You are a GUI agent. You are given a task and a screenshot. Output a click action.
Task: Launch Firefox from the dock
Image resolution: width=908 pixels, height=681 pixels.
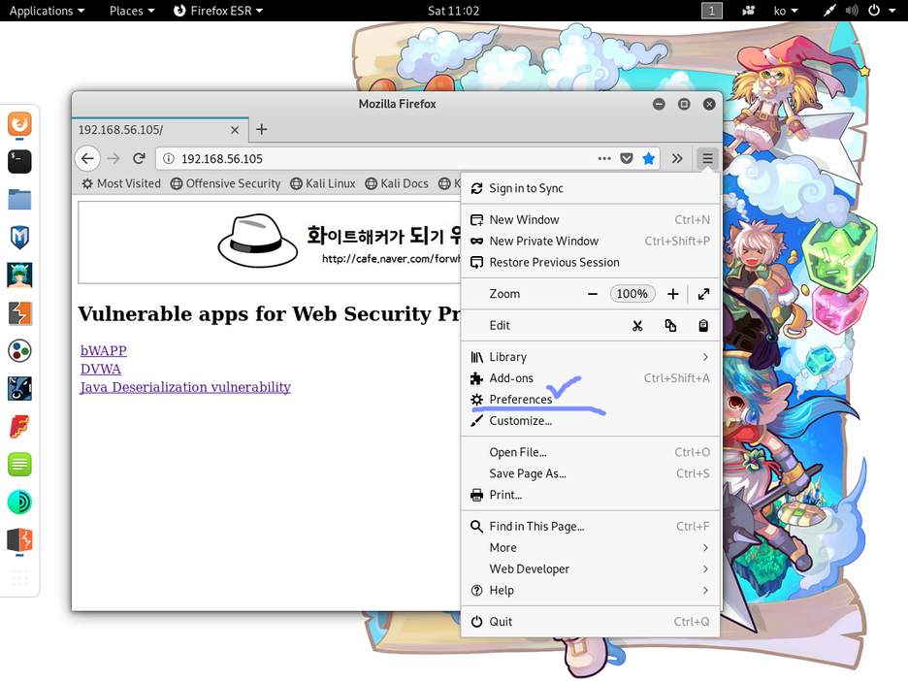tap(19, 124)
